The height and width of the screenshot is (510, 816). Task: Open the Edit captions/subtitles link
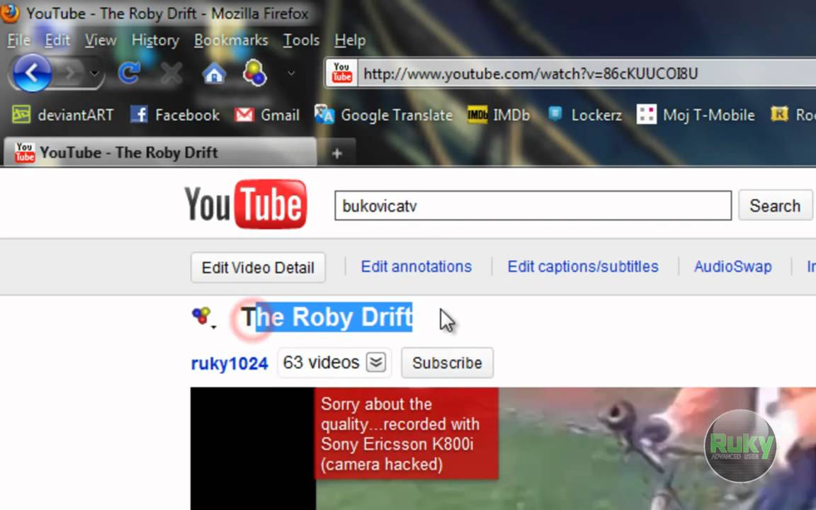583,266
